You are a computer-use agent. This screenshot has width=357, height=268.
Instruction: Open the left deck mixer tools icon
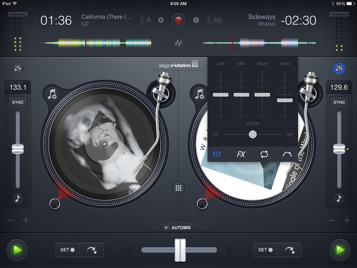pyautogui.click(x=18, y=68)
